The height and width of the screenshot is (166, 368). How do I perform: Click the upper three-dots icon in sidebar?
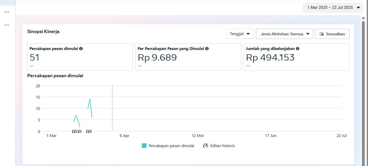tap(7, 12)
